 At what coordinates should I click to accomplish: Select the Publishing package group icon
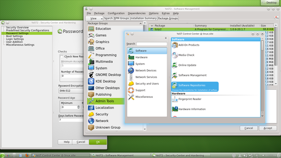(x=91, y=94)
